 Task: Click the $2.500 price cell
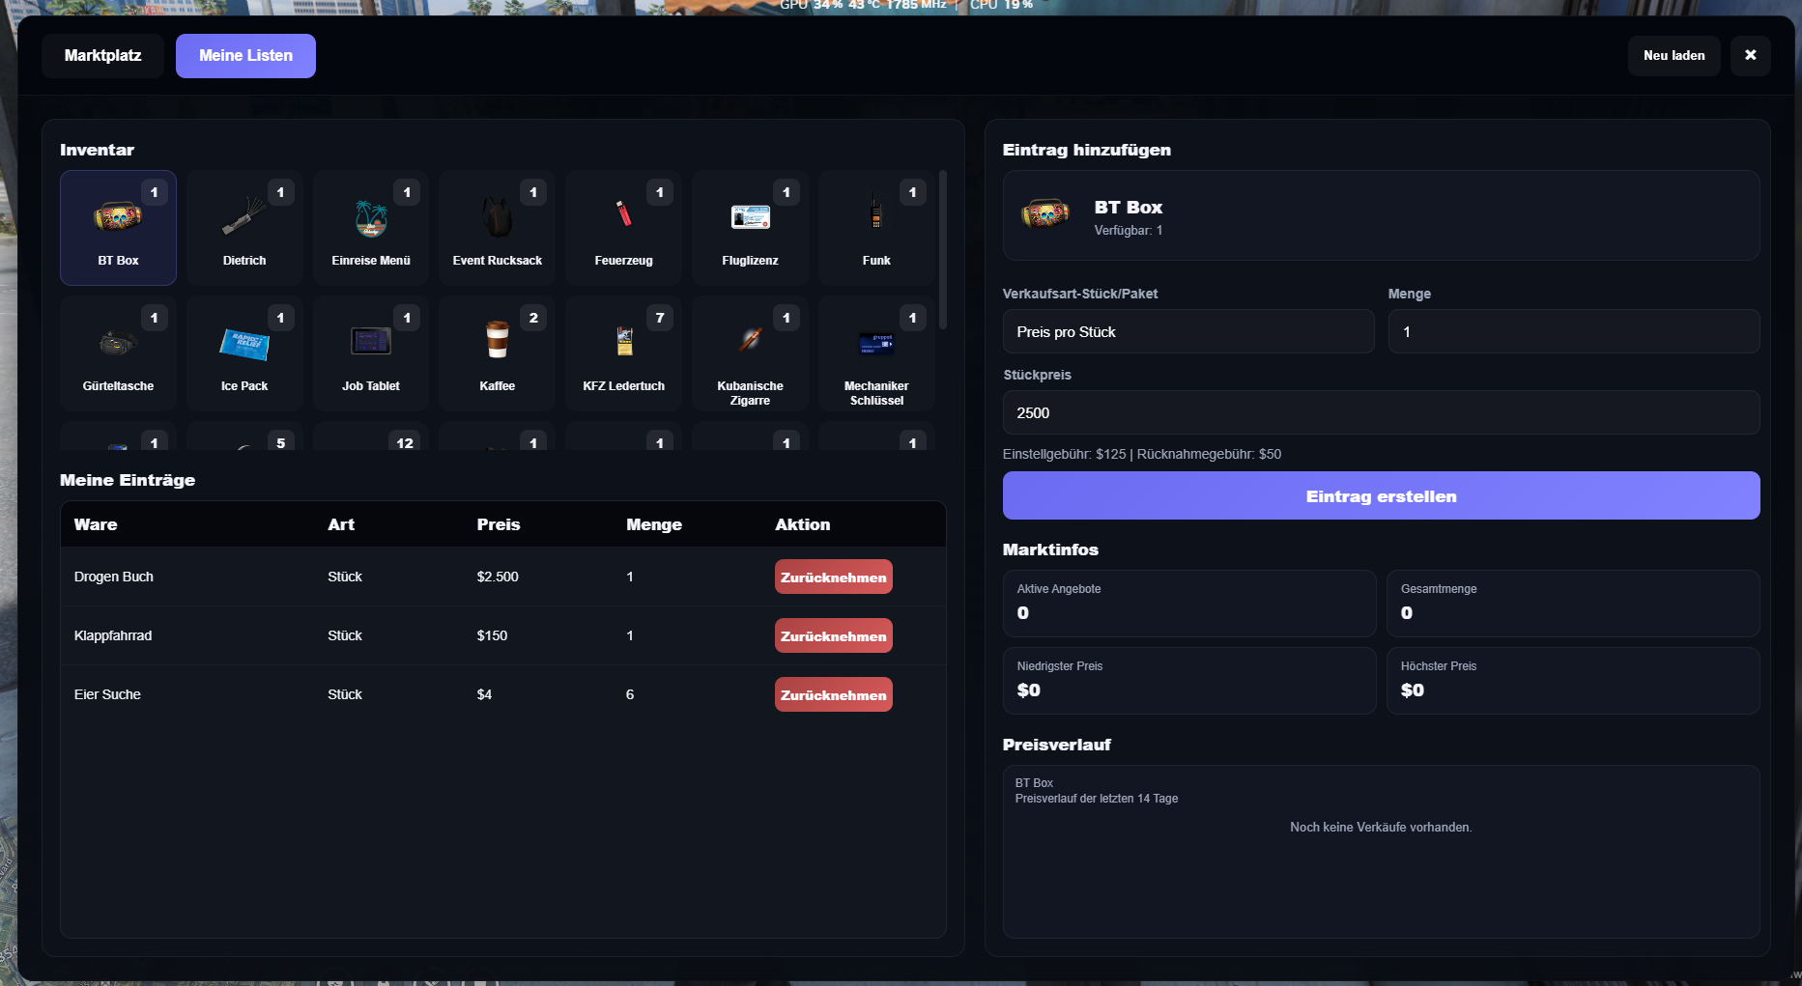pos(498,577)
